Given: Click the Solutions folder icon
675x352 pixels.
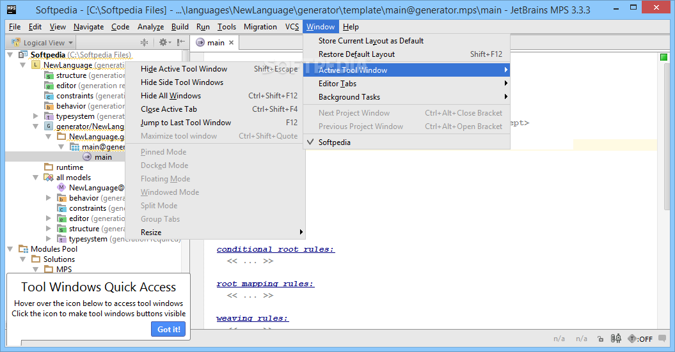Looking at the screenshot, I should pyautogui.click(x=36, y=259).
